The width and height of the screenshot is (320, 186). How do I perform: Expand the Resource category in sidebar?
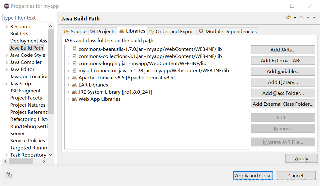point(7,27)
